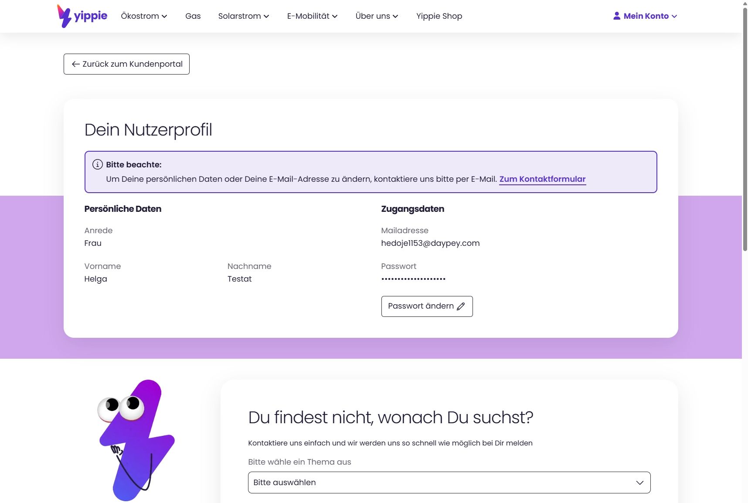748x503 pixels.
Task: Expand the Ökostrom menu
Action: [x=144, y=16]
